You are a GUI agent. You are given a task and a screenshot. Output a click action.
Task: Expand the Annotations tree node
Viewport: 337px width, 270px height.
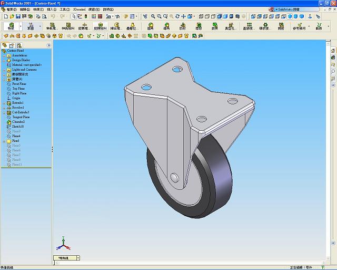[4, 56]
